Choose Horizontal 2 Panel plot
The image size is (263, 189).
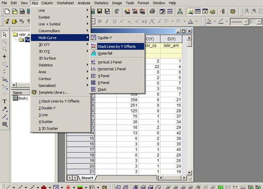point(118,69)
